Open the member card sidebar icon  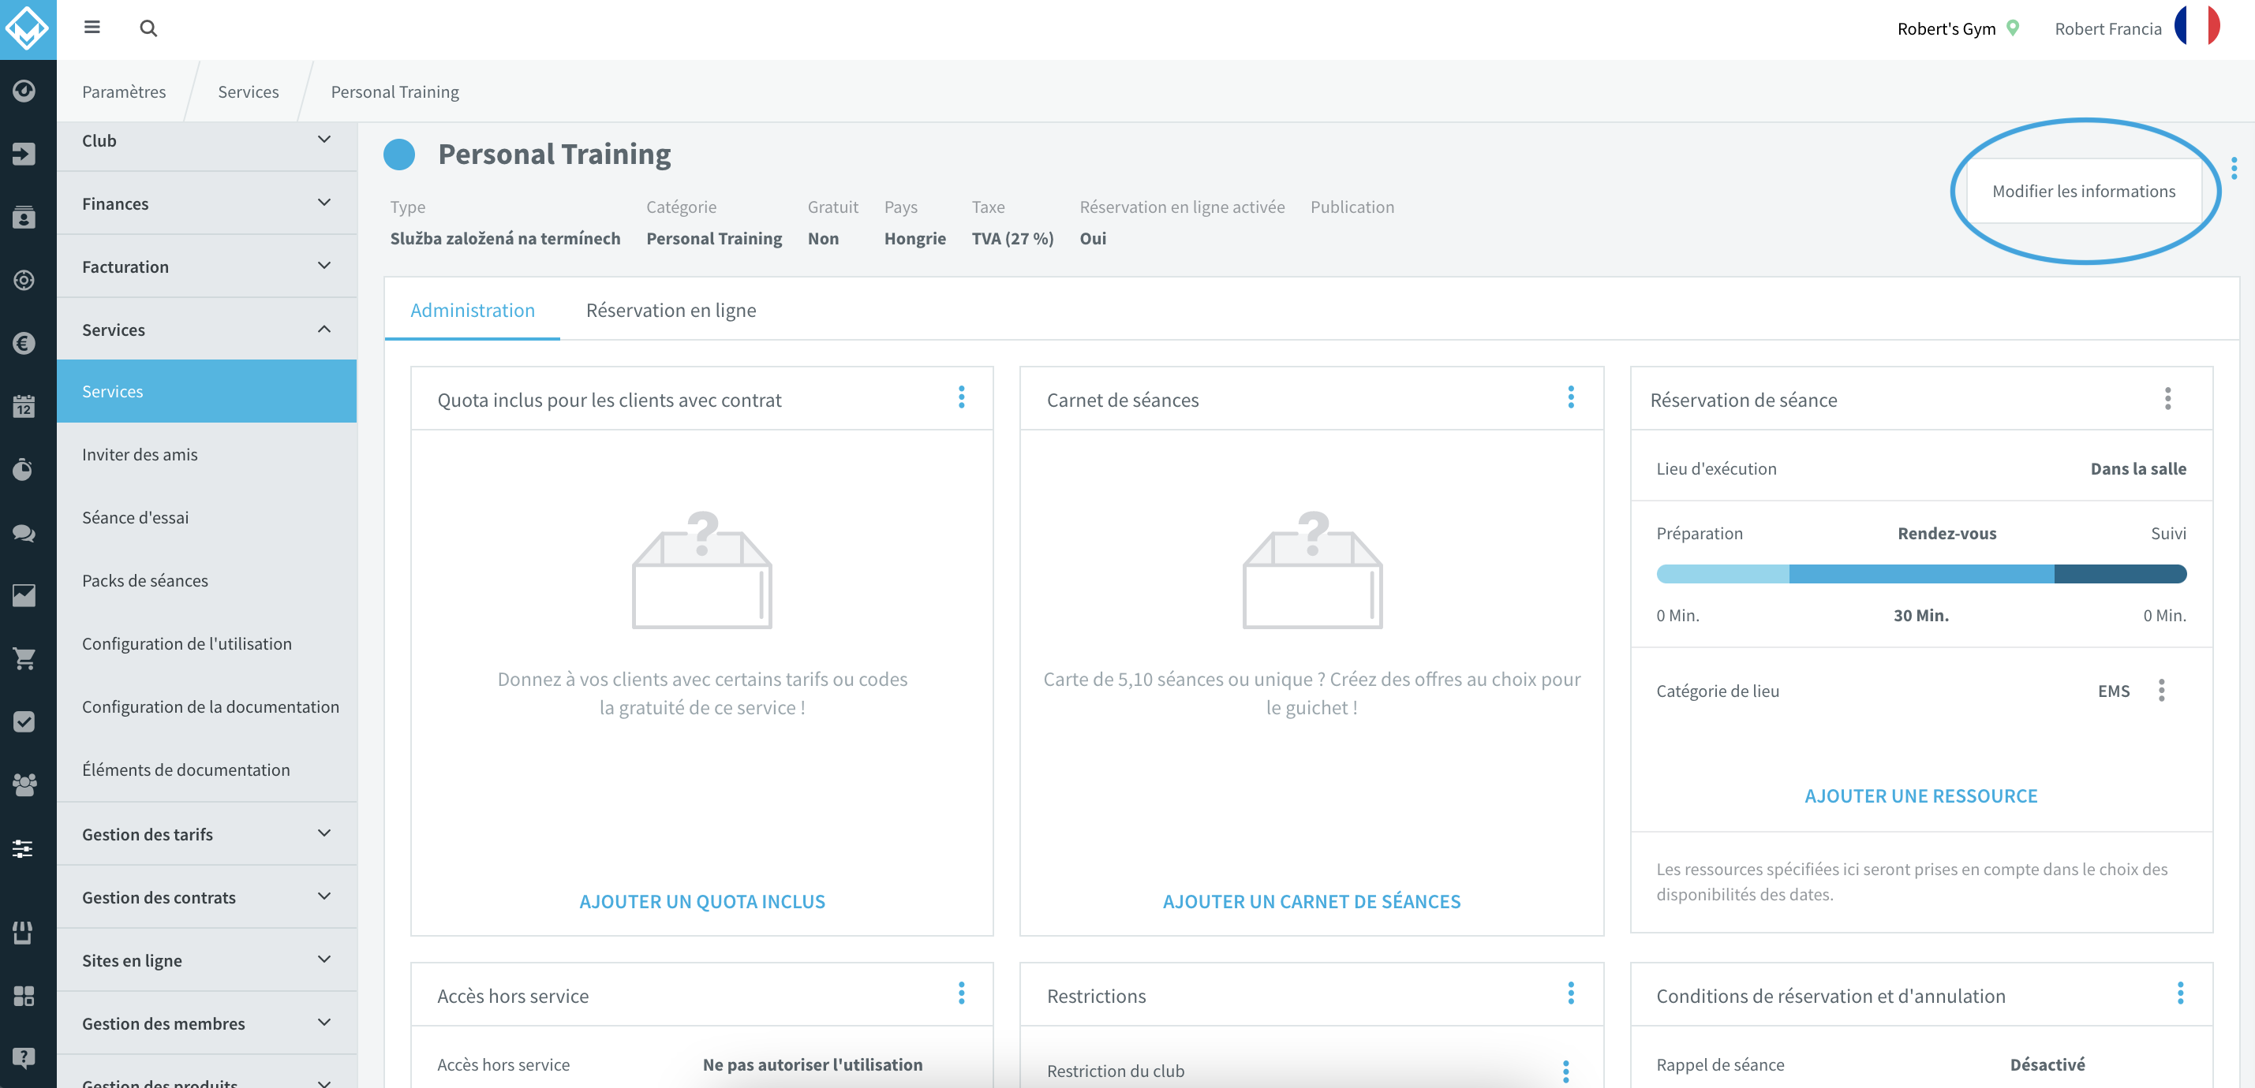[24, 217]
